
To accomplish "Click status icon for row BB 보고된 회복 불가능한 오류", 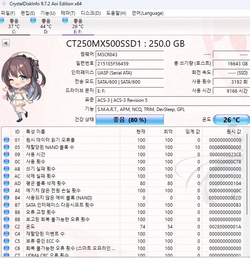I will [x=6, y=219].
